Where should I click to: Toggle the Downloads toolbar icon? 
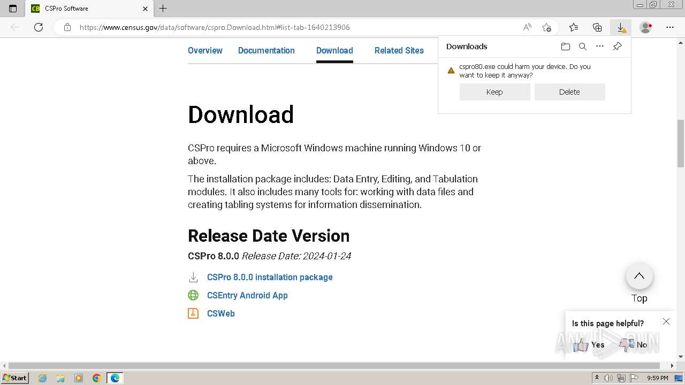coord(621,27)
